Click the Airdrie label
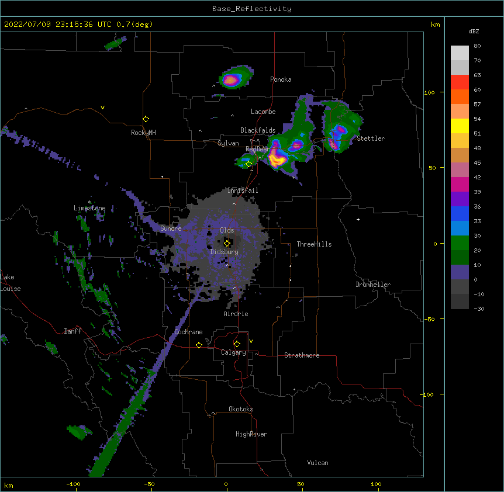Screen dimensions: 504x492 tap(236, 314)
